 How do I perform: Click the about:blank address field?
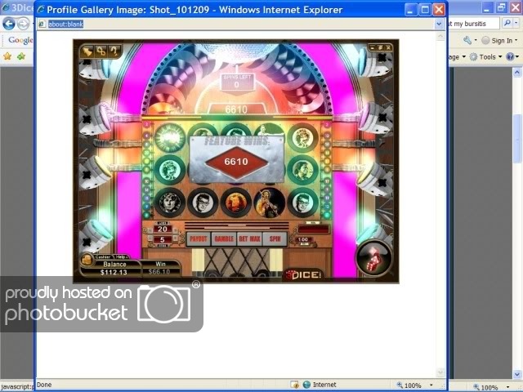click(235, 24)
